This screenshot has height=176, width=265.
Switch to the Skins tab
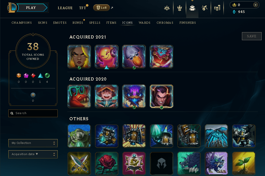pos(43,23)
